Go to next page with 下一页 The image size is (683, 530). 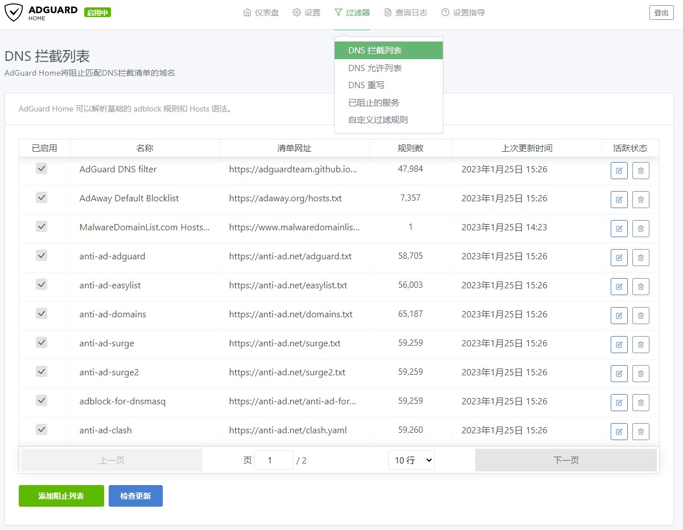coord(566,460)
